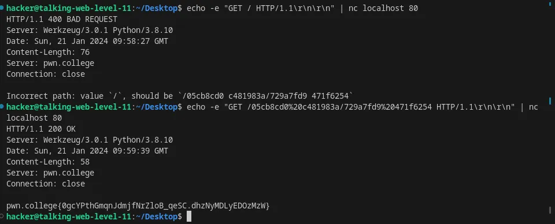Click the blue decoration dot beside the second echo command

click(x=2, y=106)
